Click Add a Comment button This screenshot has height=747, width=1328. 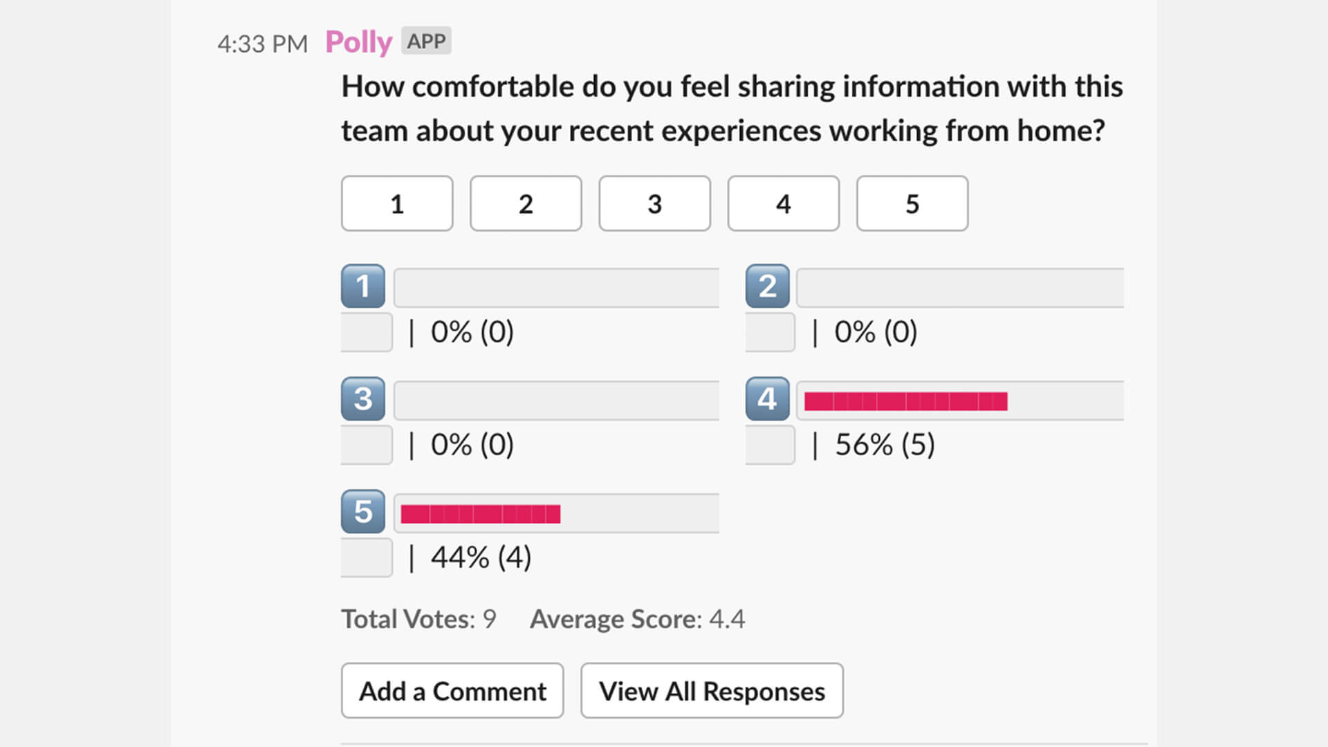coord(452,690)
